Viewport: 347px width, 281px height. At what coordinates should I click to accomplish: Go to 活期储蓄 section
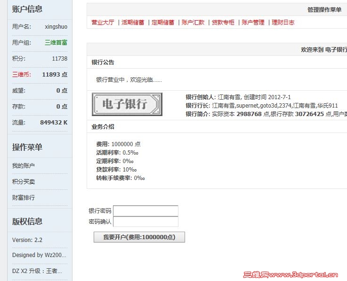(x=133, y=22)
